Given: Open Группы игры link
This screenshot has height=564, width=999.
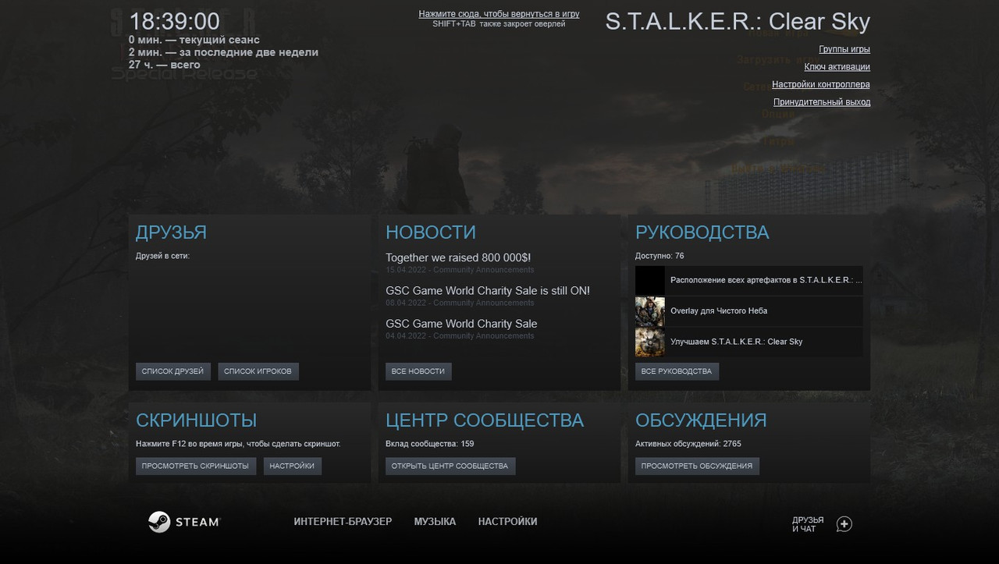Looking at the screenshot, I should (844, 49).
